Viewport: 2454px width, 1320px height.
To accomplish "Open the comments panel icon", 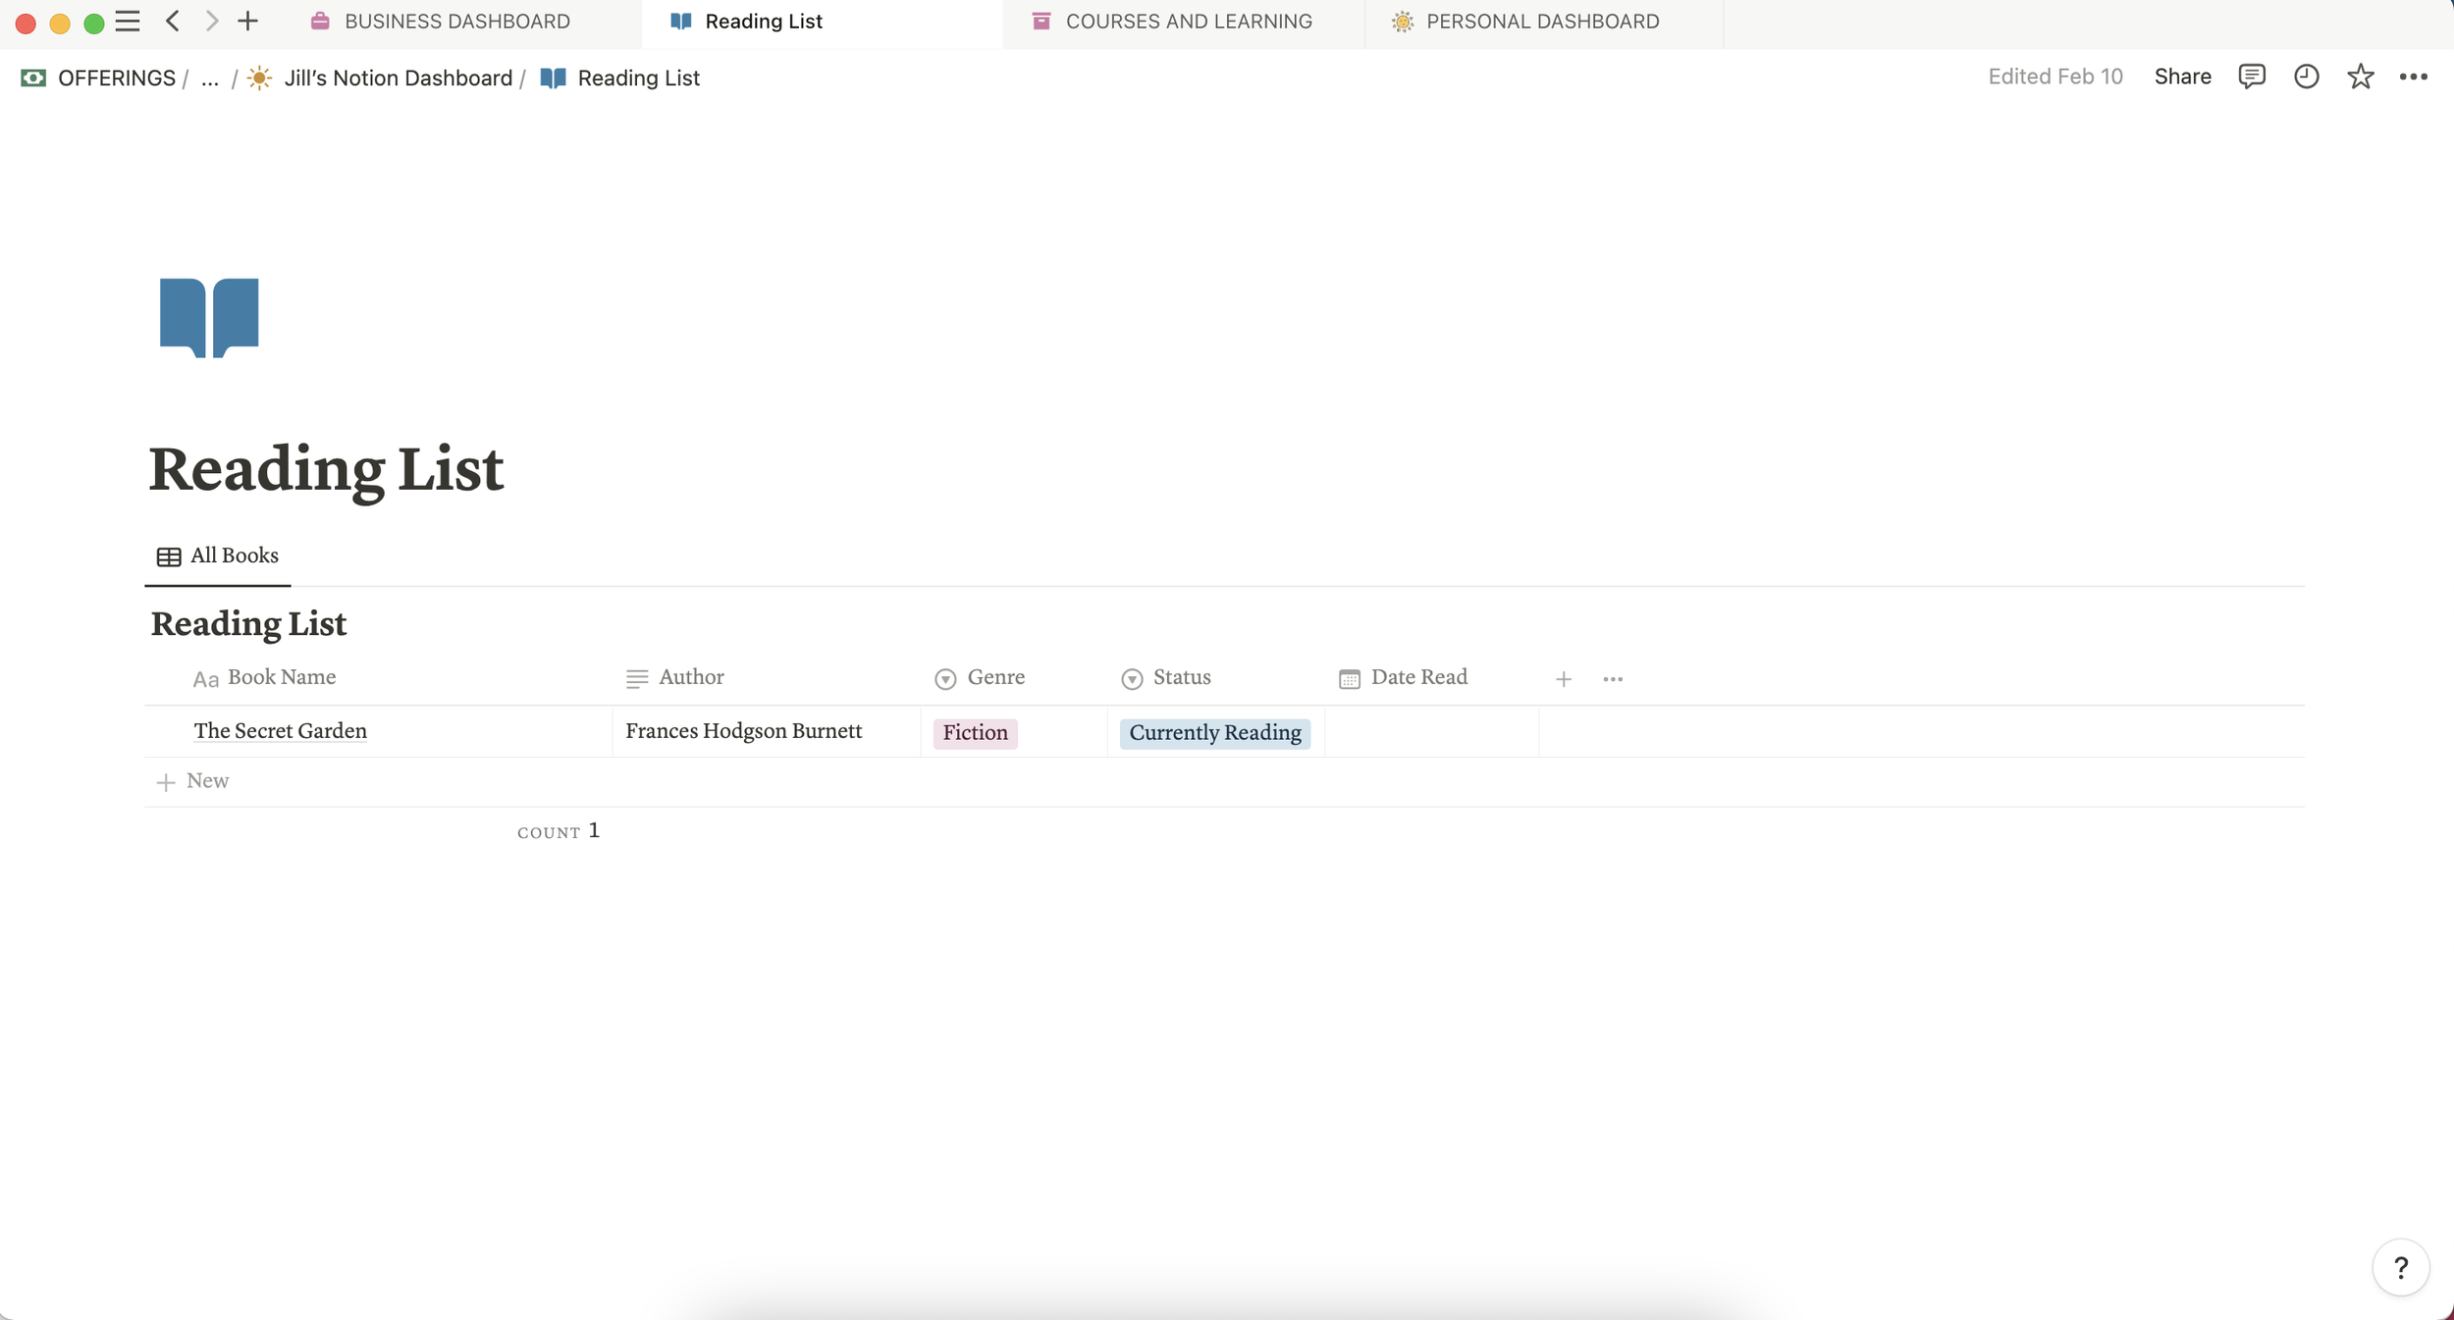I will tap(2251, 77).
